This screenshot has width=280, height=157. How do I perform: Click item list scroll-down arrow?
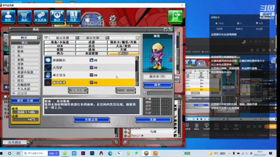pyautogui.click(x=137, y=84)
